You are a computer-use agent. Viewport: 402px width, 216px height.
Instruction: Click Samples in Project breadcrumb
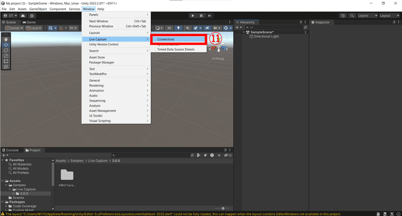click(x=77, y=161)
